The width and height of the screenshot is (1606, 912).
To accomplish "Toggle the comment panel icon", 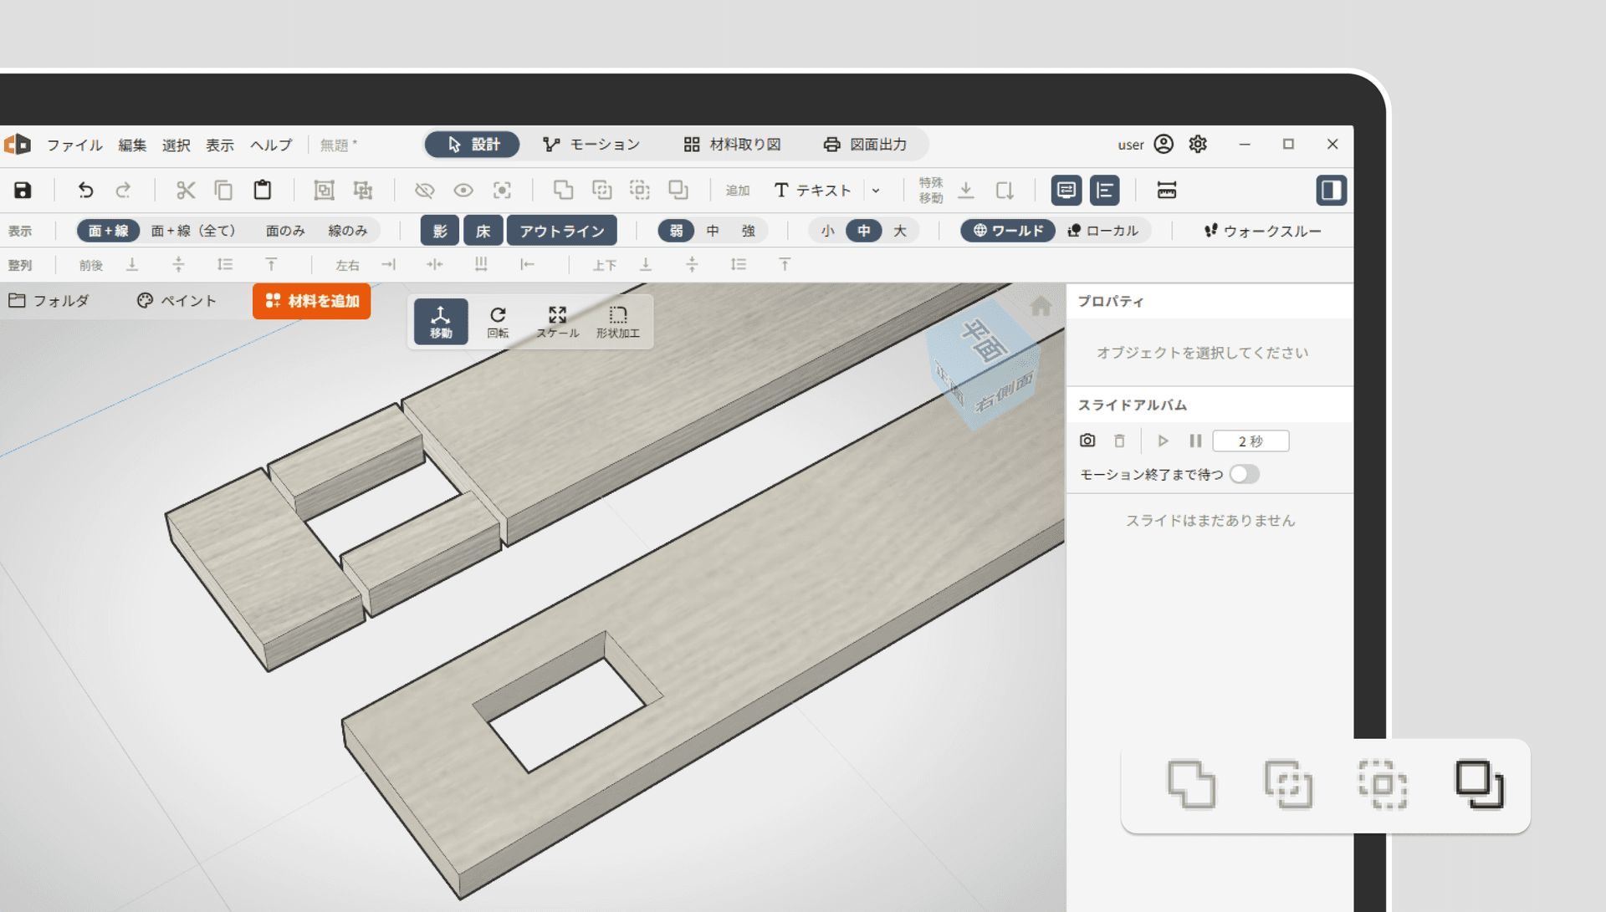I will (x=1066, y=191).
